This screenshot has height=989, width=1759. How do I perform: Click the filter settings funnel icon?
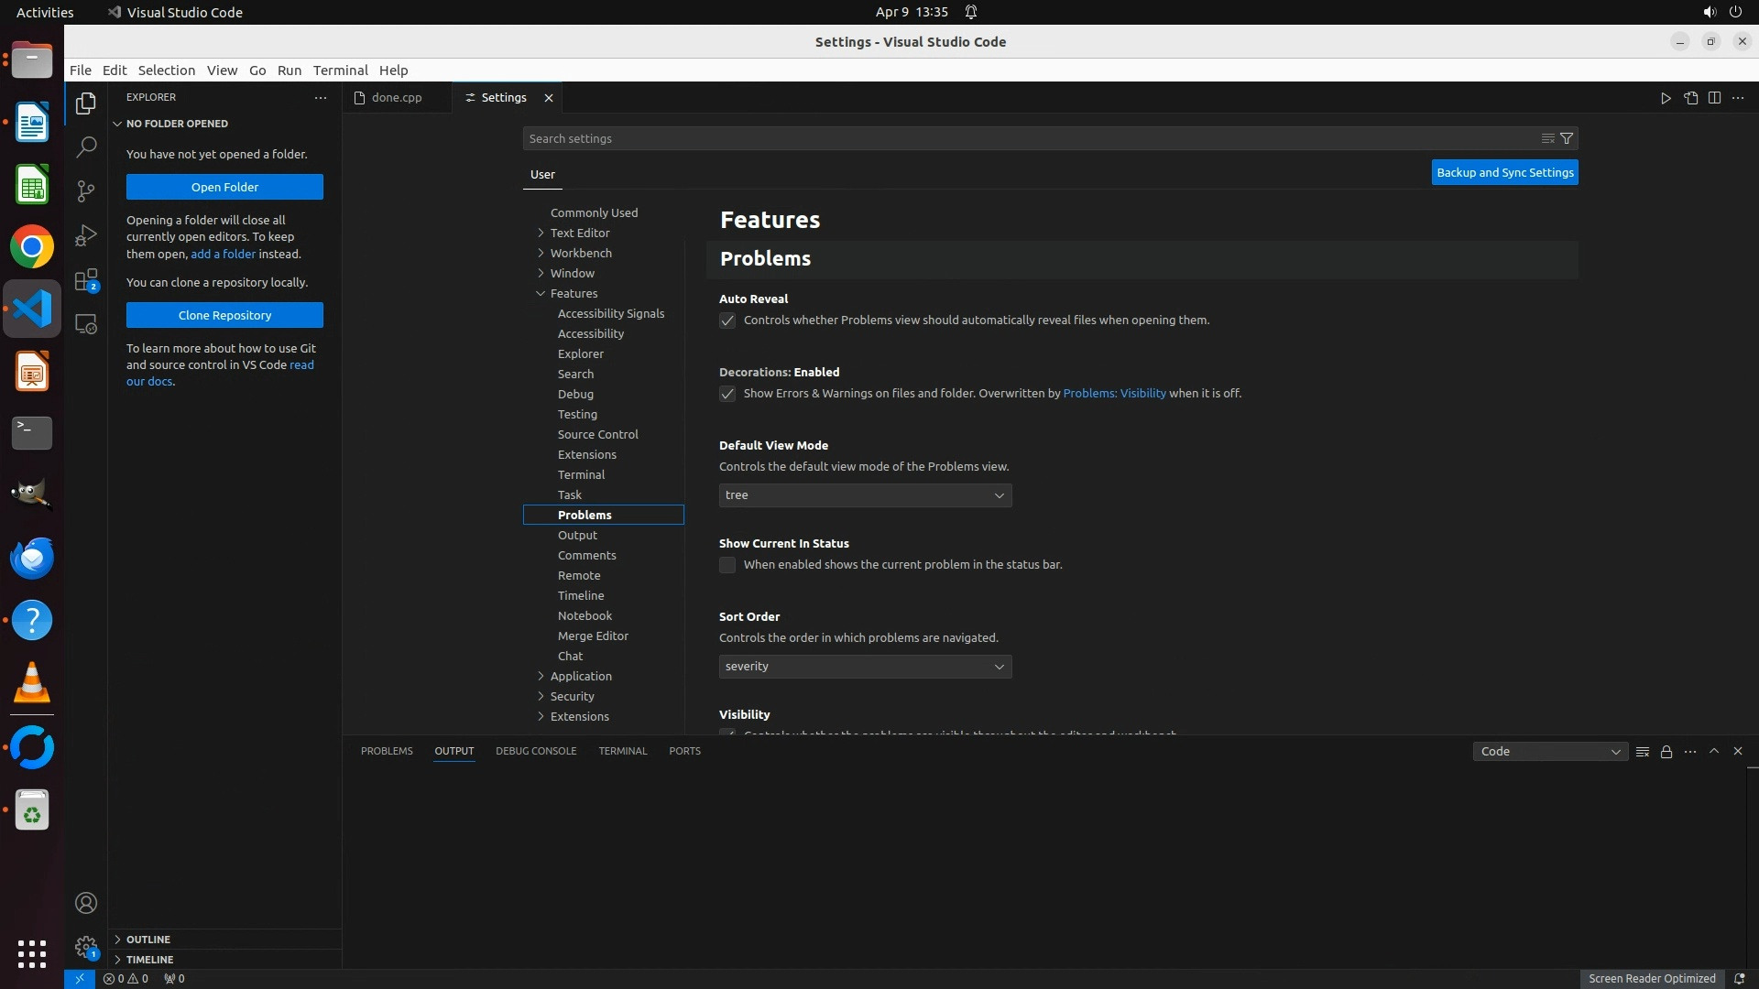coord(1567,138)
